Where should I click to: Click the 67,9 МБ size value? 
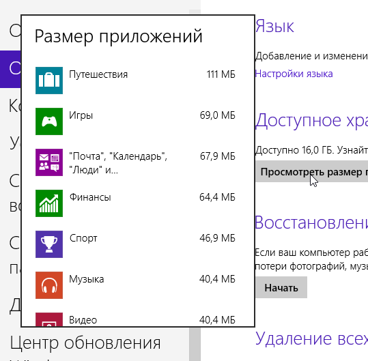[x=218, y=156]
